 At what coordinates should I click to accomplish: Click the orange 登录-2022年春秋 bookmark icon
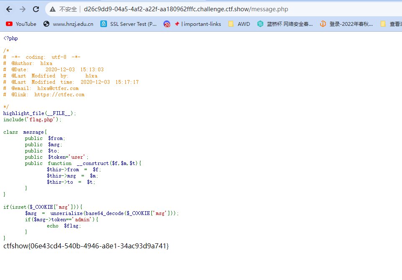[323, 24]
